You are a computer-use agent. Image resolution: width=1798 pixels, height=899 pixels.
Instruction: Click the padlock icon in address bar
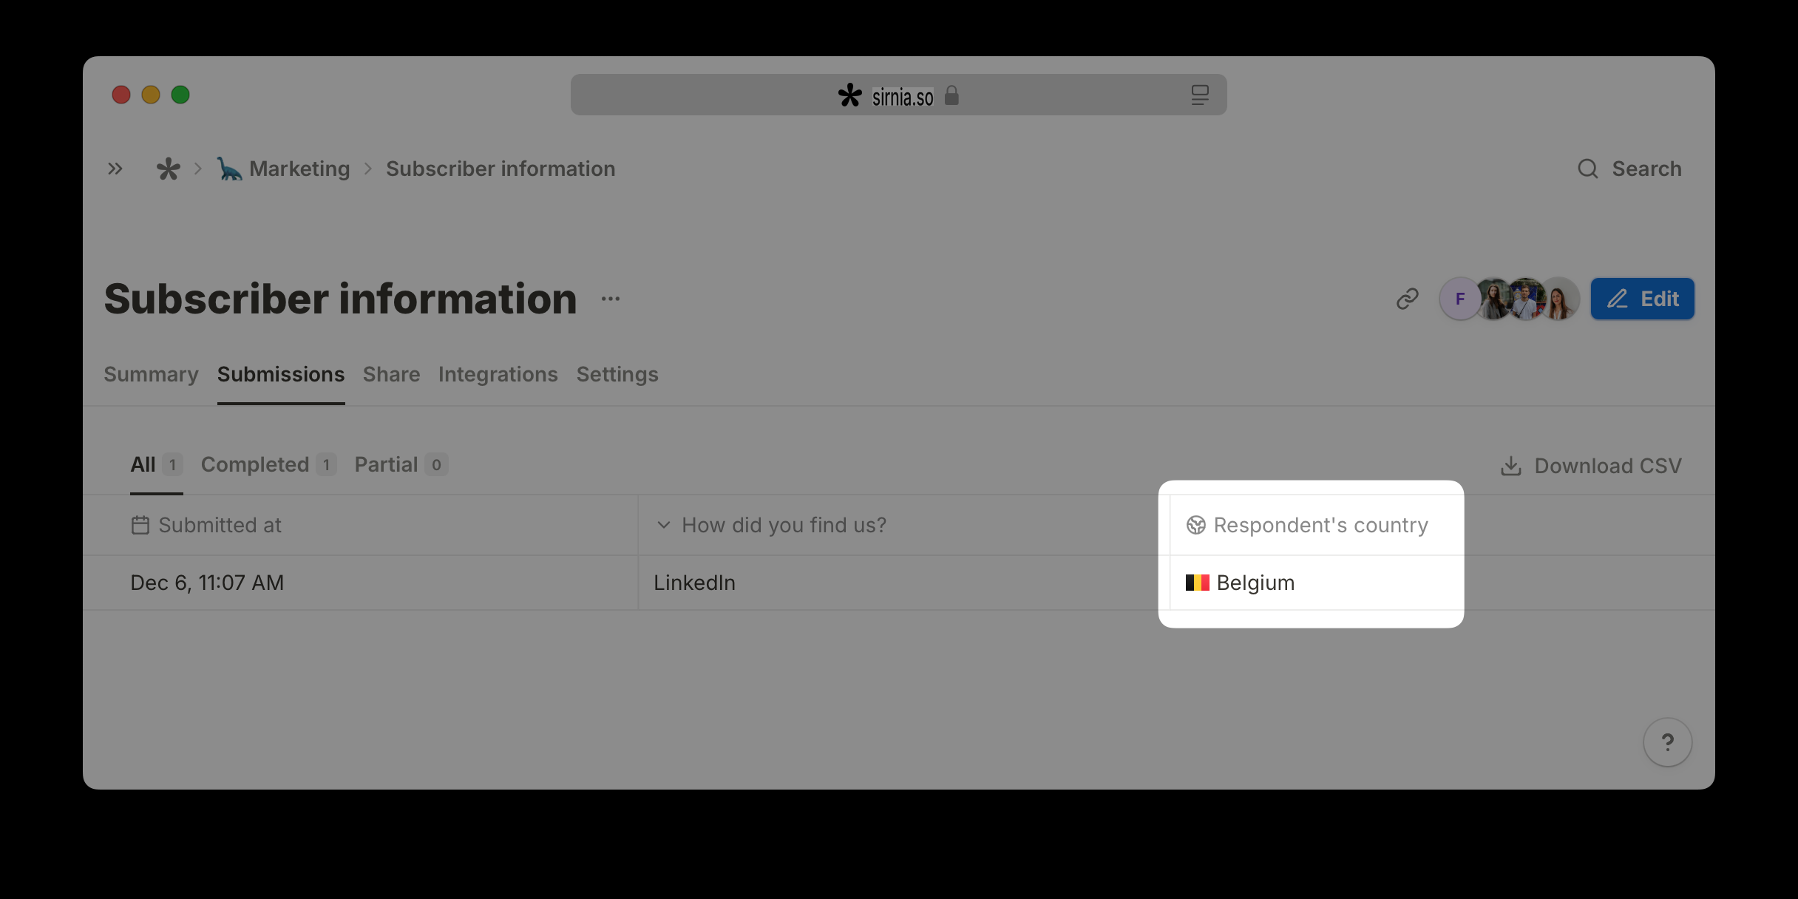pyautogui.click(x=951, y=95)
